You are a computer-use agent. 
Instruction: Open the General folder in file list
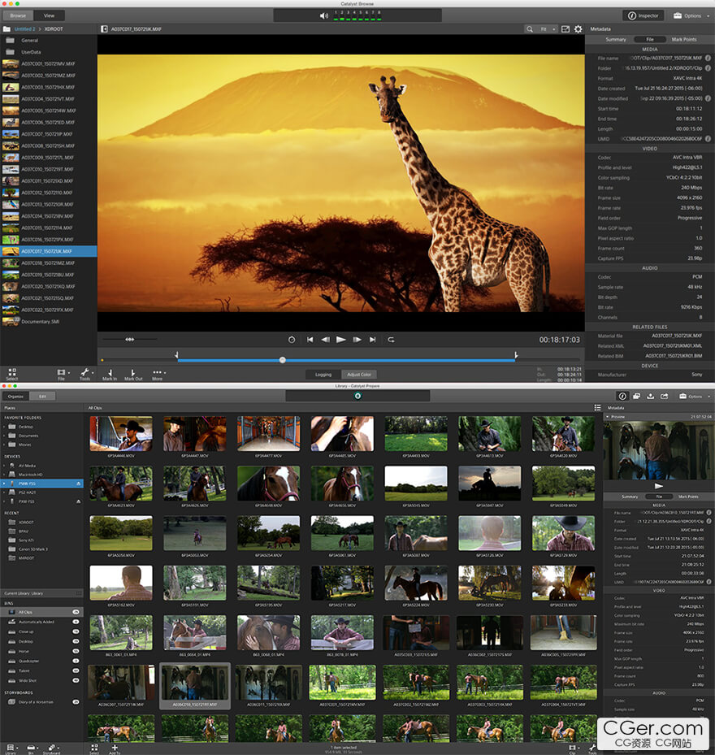pyautogui.click(x=48, y=41)
